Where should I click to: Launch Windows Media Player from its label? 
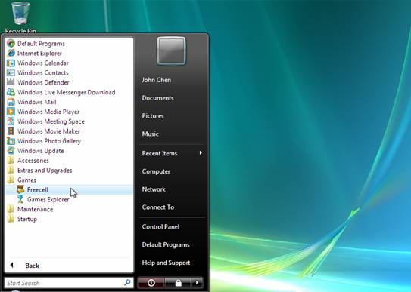[x=48, y=112]
